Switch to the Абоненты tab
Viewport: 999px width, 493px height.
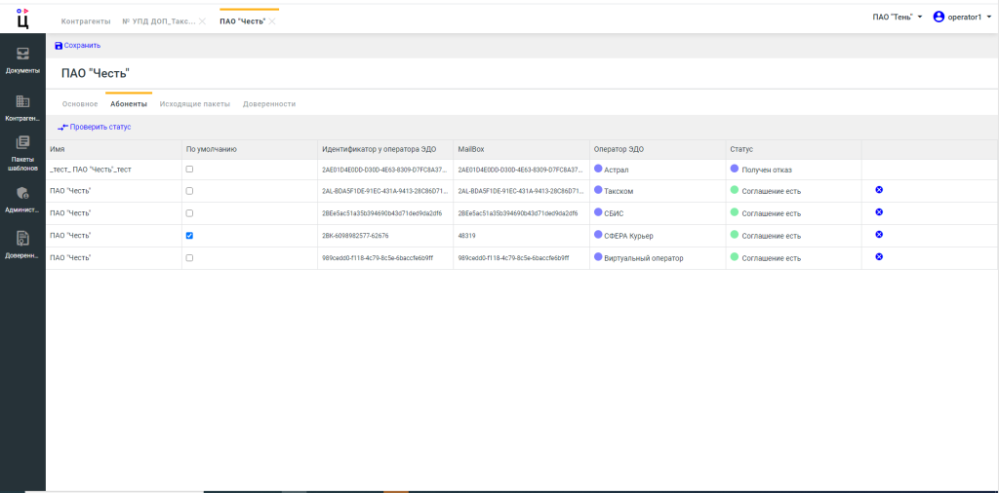click(129, 103)
